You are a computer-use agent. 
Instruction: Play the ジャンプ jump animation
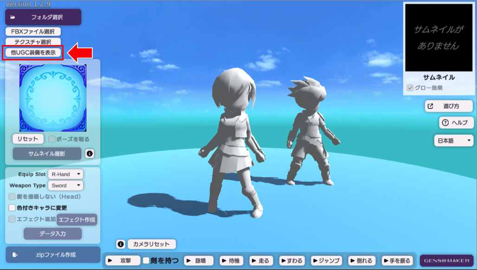326,261
